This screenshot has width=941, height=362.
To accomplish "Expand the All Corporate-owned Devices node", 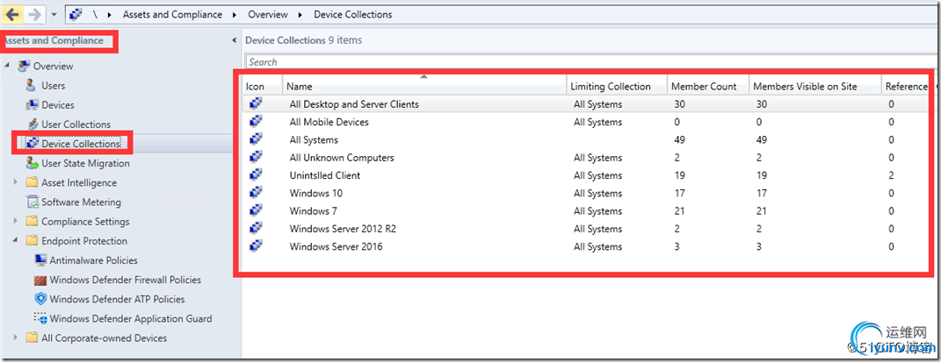I will click(x=16, y=337).
